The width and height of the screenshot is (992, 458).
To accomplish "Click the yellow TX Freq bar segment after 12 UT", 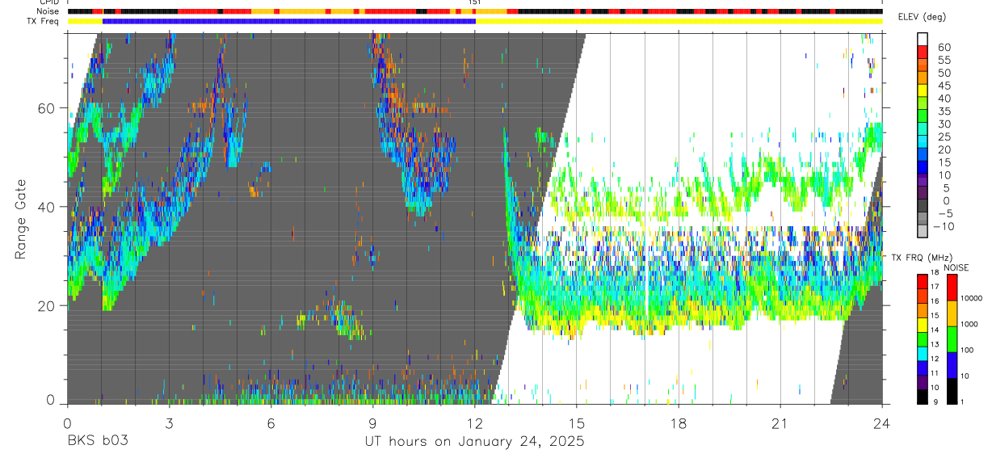I will [x=679, y=21].
